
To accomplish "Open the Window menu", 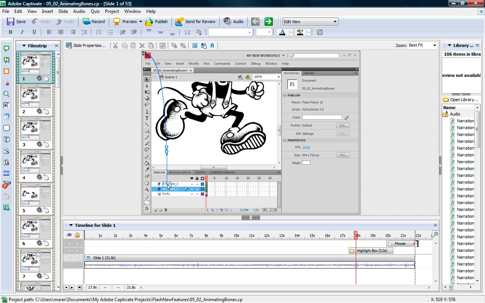I will (x=133, y=11).
